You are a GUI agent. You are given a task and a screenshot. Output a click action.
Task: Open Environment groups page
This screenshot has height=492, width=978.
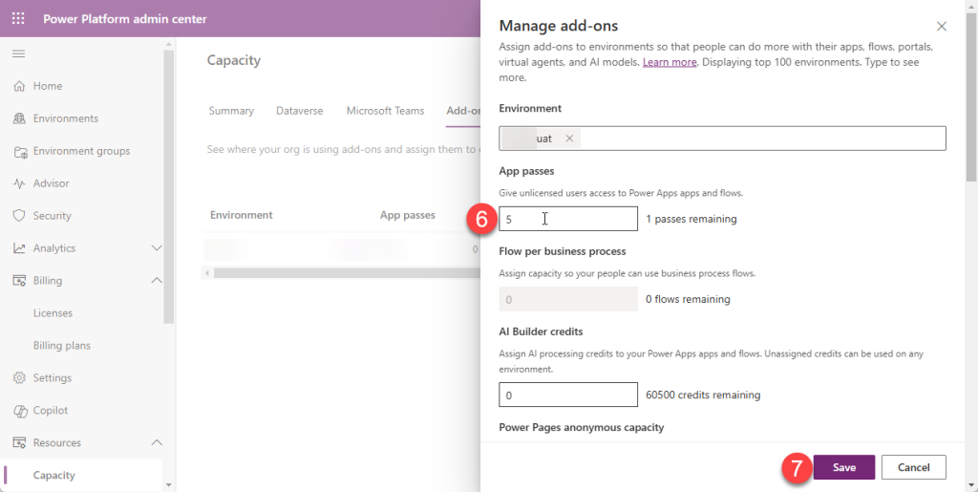[x=83, y=151]
